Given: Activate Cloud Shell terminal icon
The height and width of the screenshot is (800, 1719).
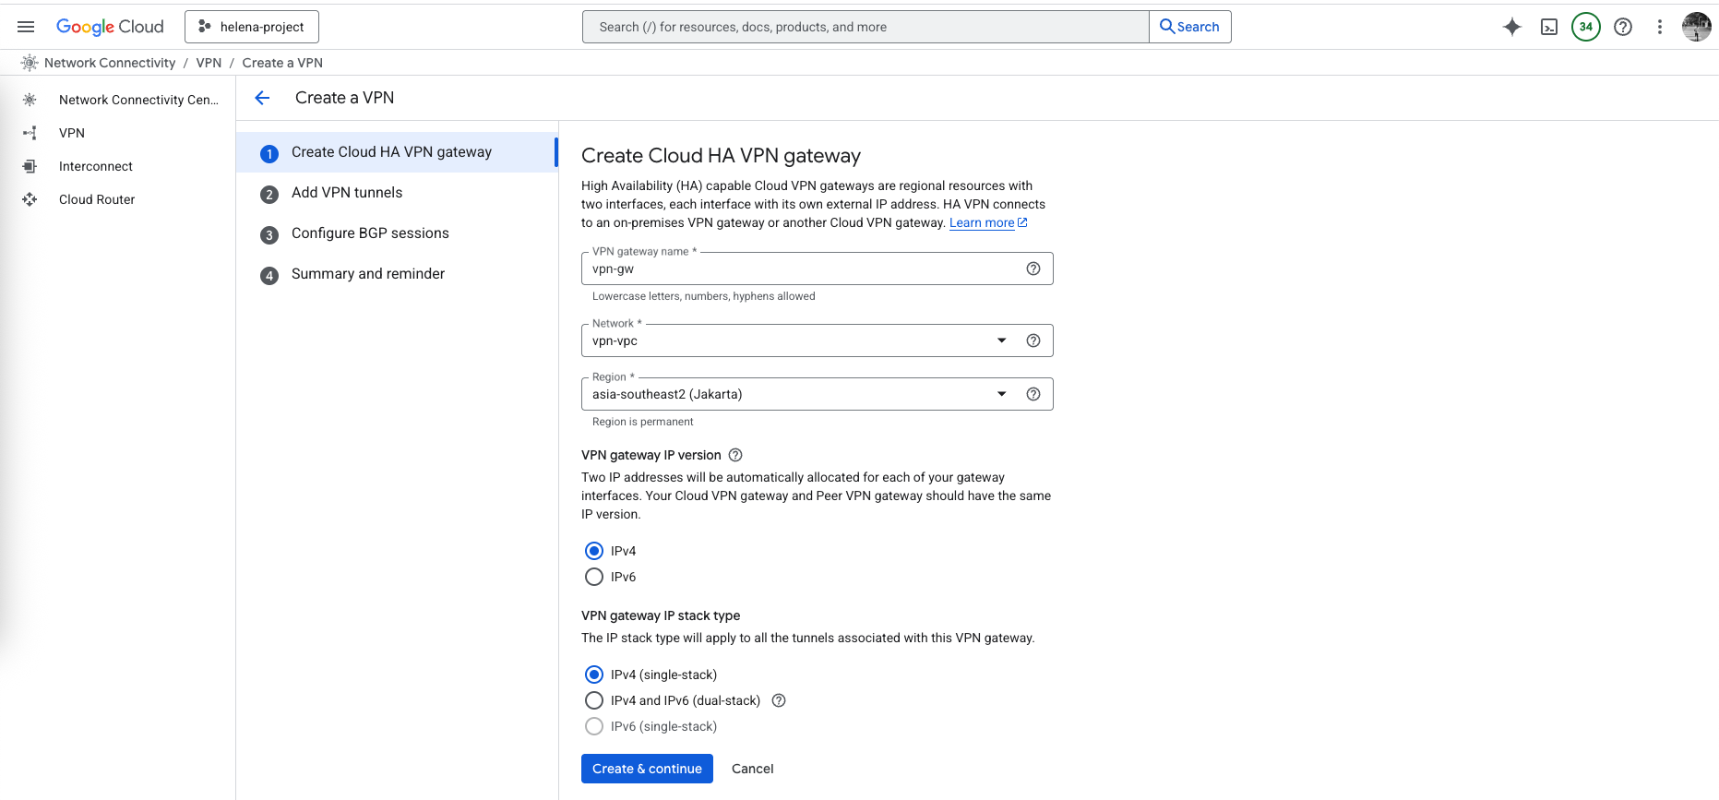Looking at the screenshot, I should pos(1549,27).
